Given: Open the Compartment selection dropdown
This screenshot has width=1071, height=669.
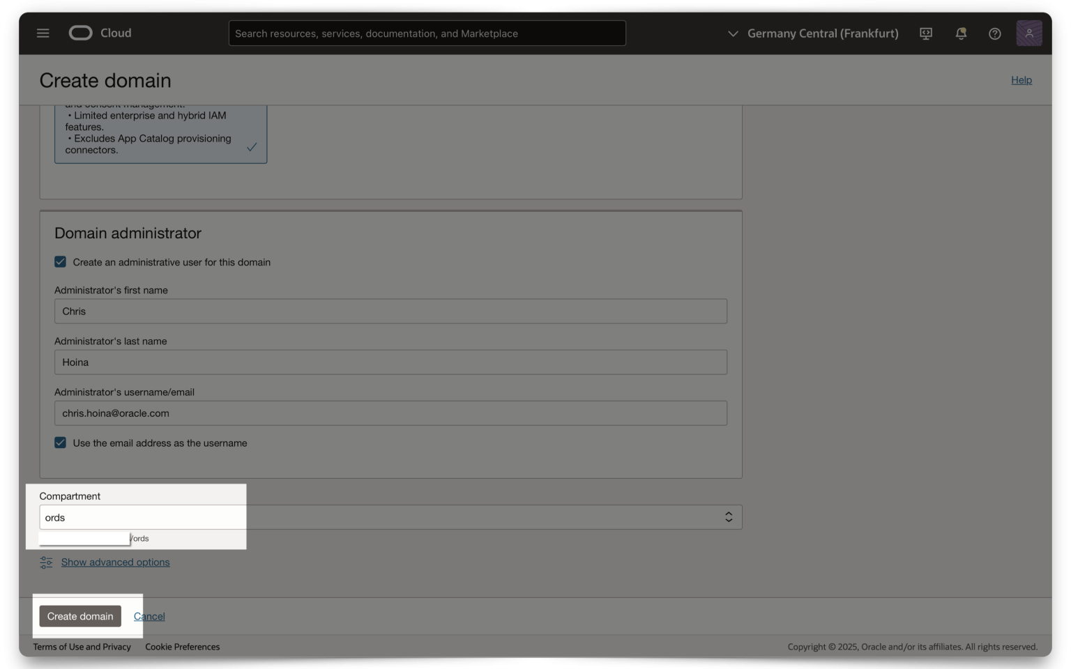Looking at the screenshot, I should 728,516.
